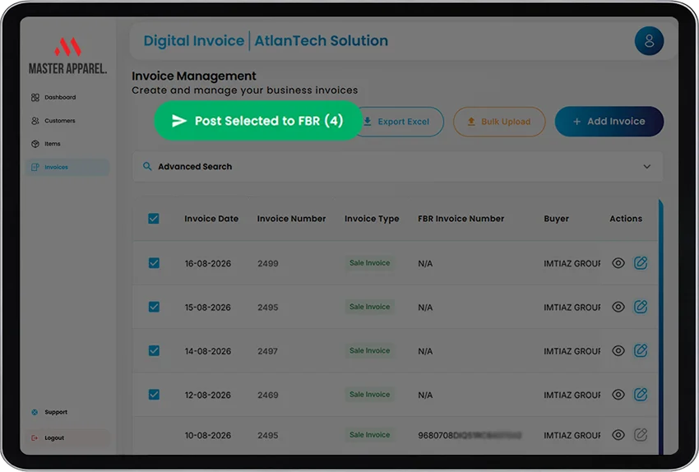Image resolution: width=699 pixels, height=472 pixels.
Task: Click the Advanced Search magnifier icon
Action: coord(147,167)
